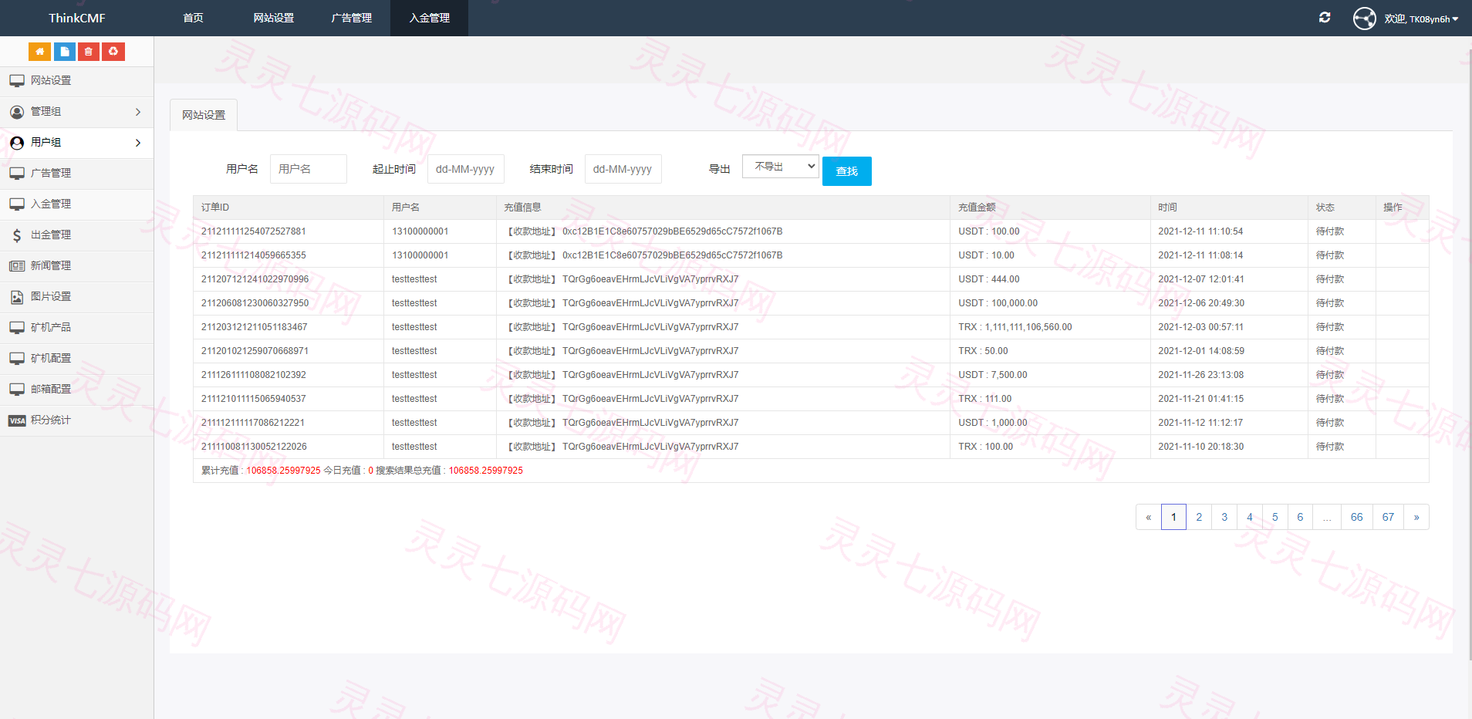Viewport: 1472px width, 719px height.
Task: Click the user avatar icon in header
Action: point(1364,18)
